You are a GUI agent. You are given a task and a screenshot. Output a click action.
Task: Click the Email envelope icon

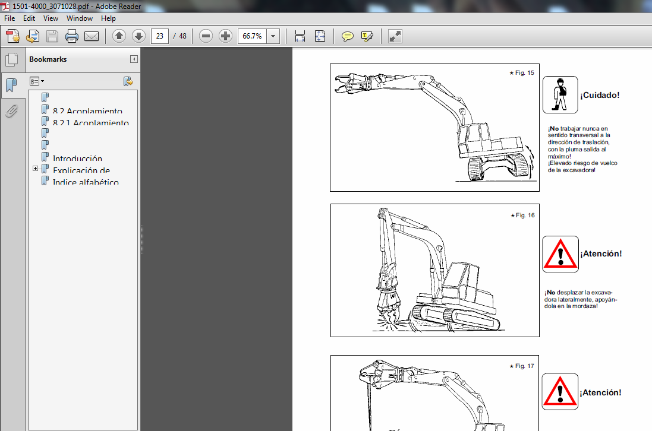pos(92,36)
